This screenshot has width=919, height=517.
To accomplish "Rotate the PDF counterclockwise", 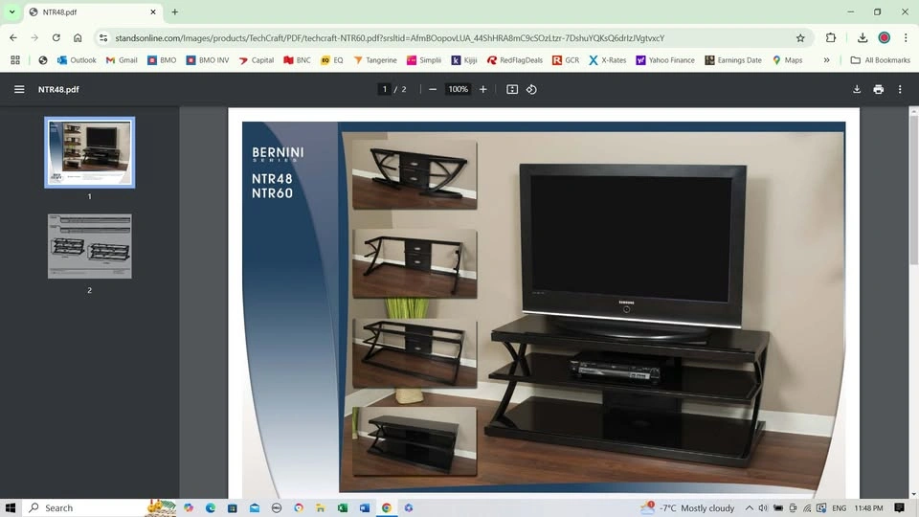I will coord(531,89).
